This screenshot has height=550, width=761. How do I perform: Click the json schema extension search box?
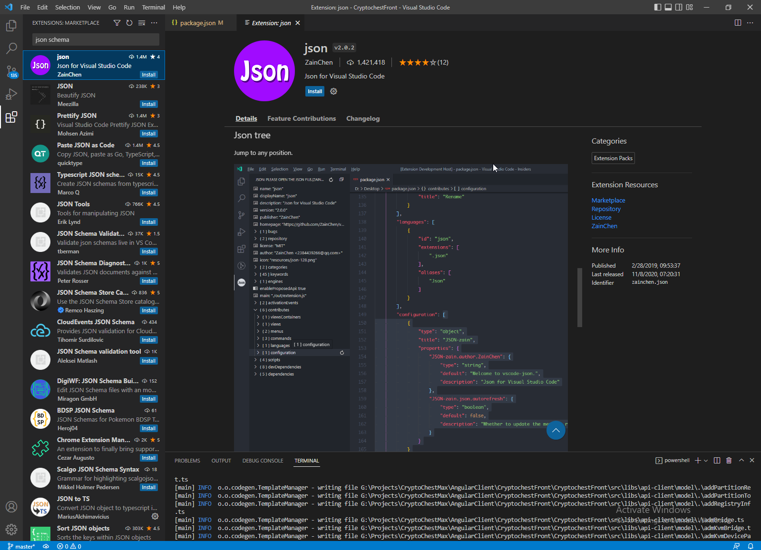(x=96, y=39)
